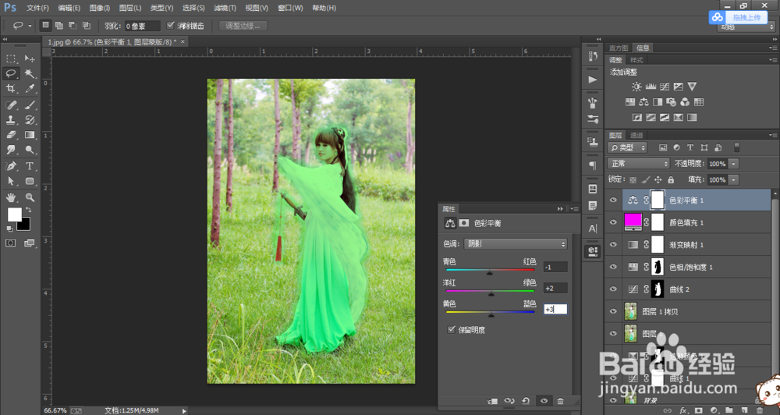Select the Gradient tool
780x415 pixels.
click(30, 135)
